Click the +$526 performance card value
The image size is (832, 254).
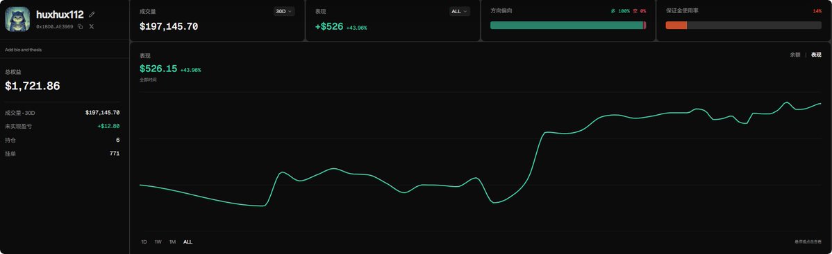(x=329, y=26)
